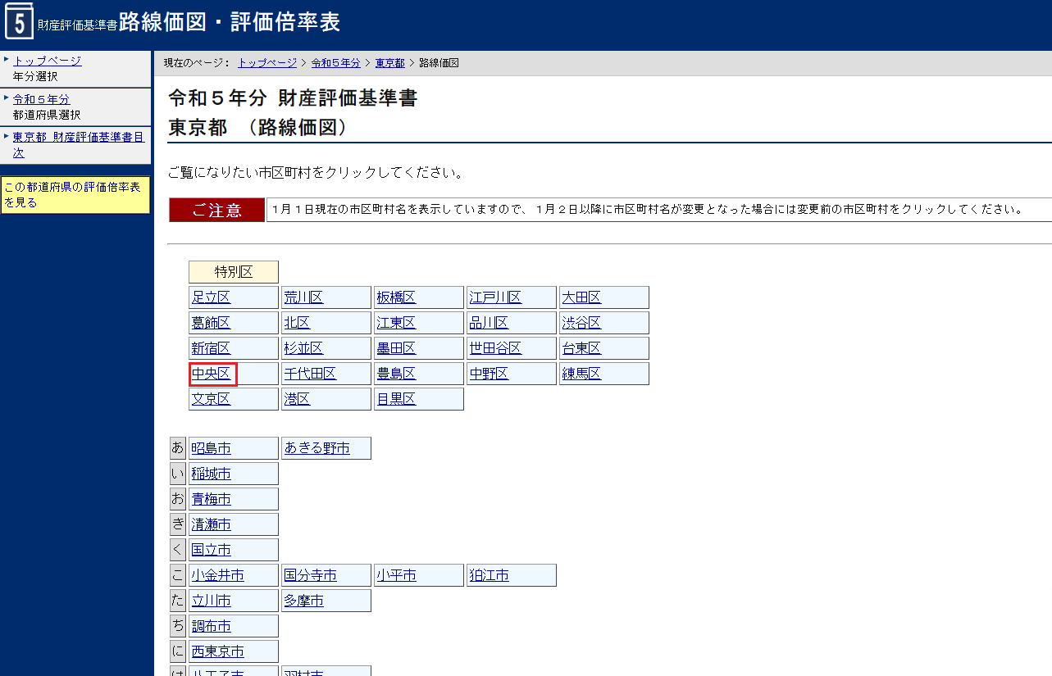
Task: Select 世田谷区 ward link
Action: (495, 348)
